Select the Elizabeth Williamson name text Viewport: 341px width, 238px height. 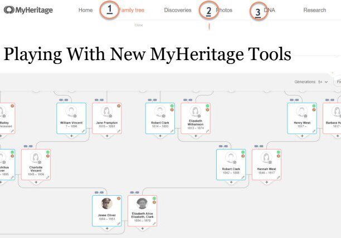coord(196,122)
